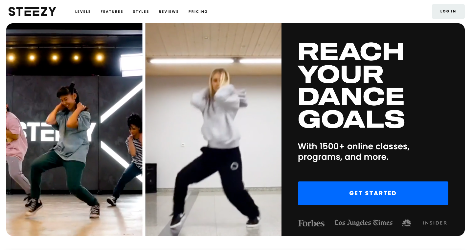Click the Reach Your Dance Goals headline
Viewport: 472px width, 250px height.
click(351, 85)
